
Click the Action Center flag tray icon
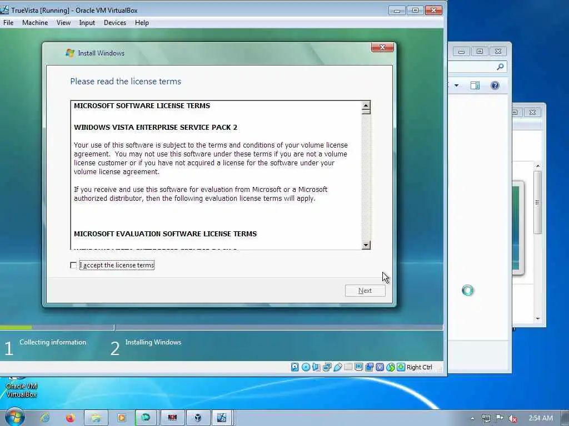click(x=500, y=418)
